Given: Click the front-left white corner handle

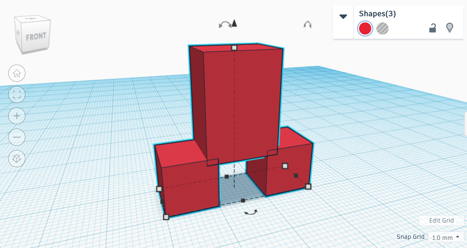Looking at the screenshot, I should pyautogui.click(x=166, y=217).
